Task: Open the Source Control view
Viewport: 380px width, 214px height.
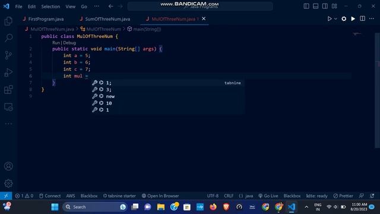Action: (x=8, y=55)
